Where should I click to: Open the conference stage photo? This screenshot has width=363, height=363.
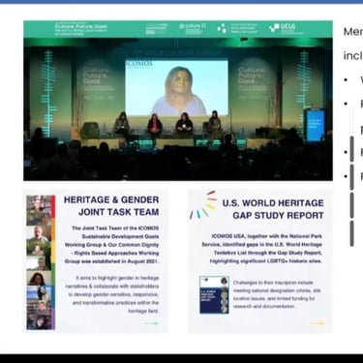click(178, 101)
